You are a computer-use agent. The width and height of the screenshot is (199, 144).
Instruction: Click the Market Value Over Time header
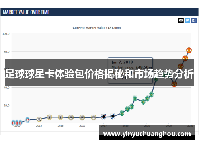26,12
